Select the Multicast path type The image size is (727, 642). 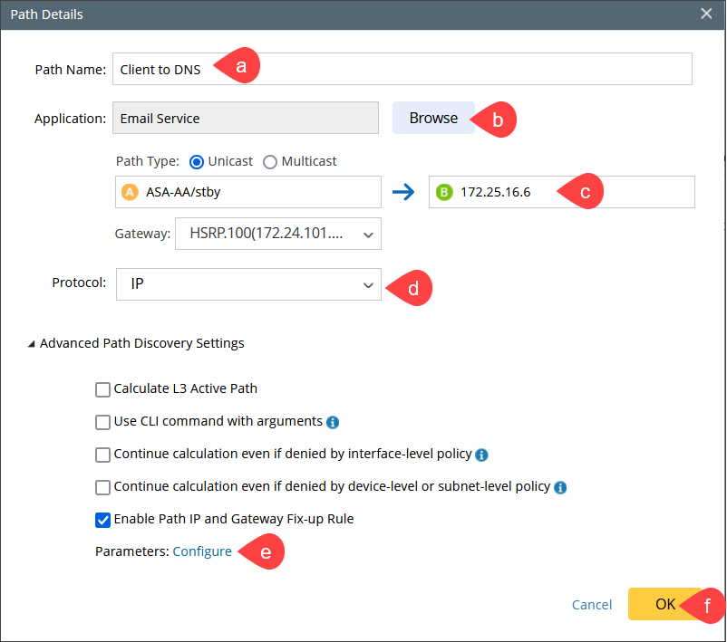(x=270, y=161)
